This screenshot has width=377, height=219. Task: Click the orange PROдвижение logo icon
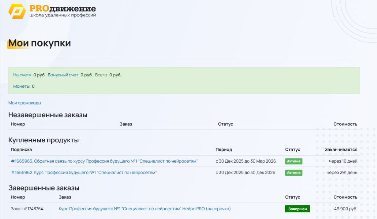click(x=17, y=11)
